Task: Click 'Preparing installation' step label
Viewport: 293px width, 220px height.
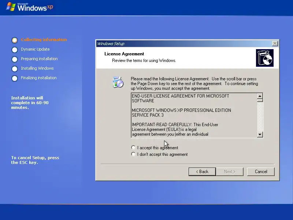Action: 39,59
